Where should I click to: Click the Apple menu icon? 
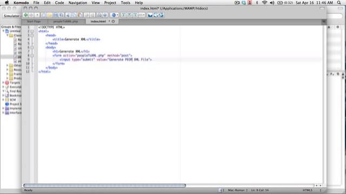point(7,3)
